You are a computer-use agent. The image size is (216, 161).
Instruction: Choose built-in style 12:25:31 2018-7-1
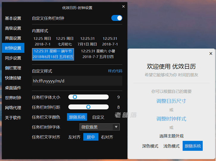(x=110, y=41)
